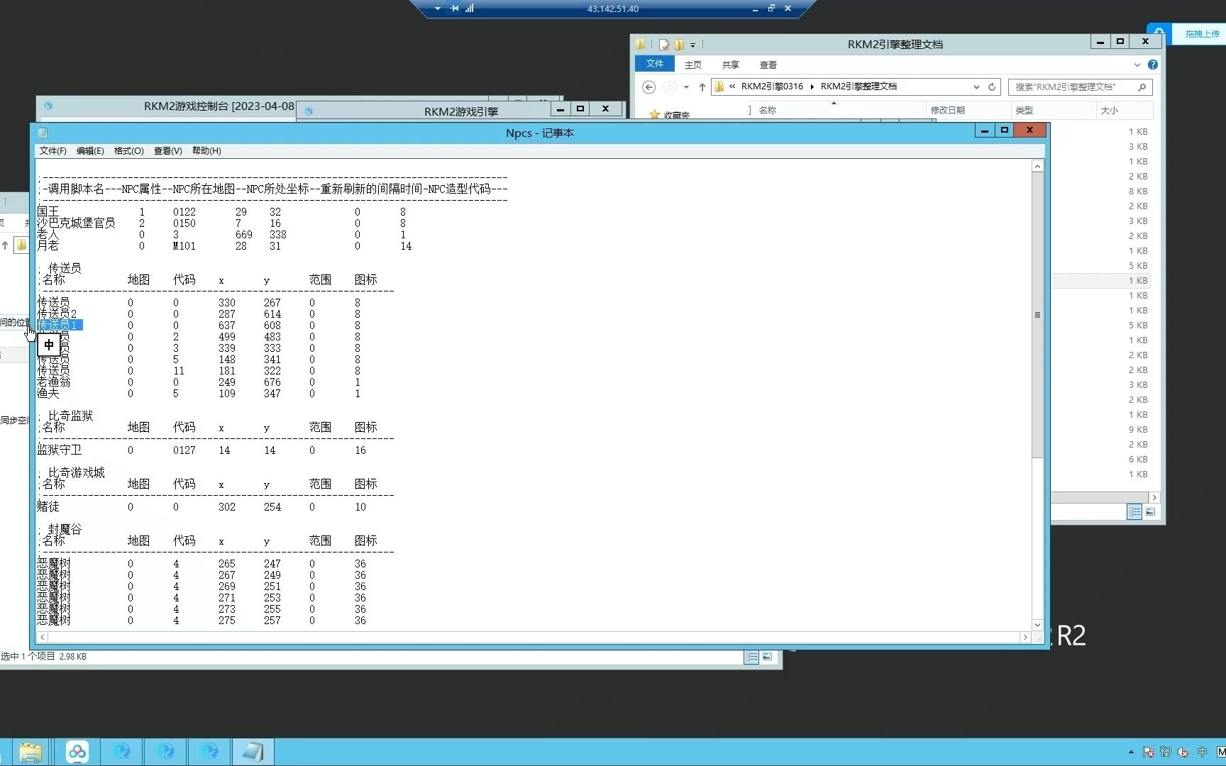This screenshot has width=1226, height=766.
Task: Sort by the 类型 column header
Action: pos(1024,110)
